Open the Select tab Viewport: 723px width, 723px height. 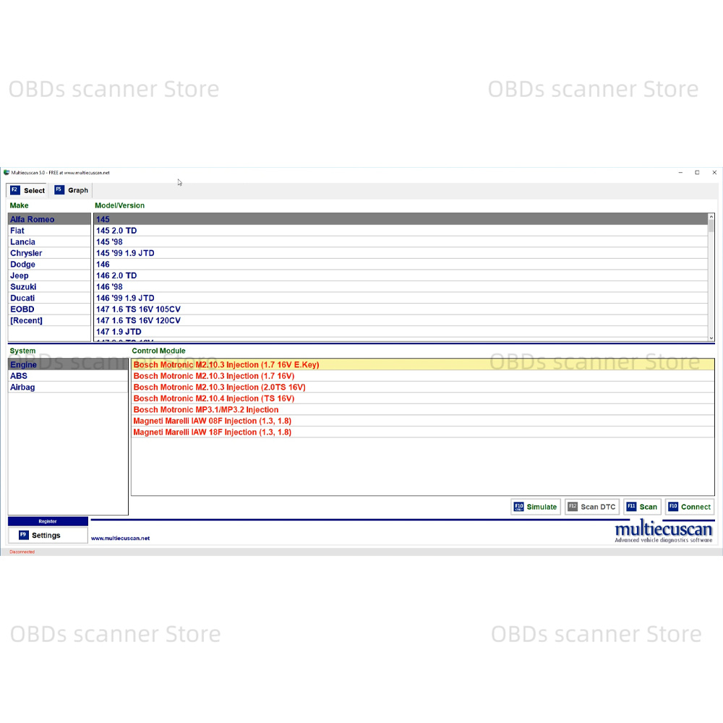pos(27,190)
